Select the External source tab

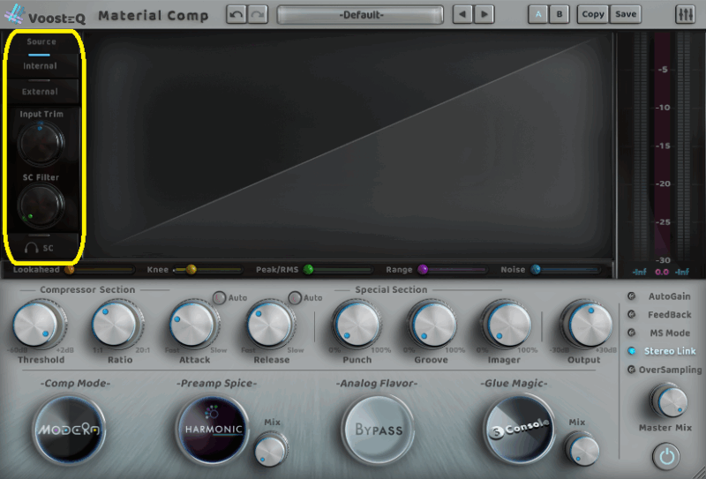point(40,92)
